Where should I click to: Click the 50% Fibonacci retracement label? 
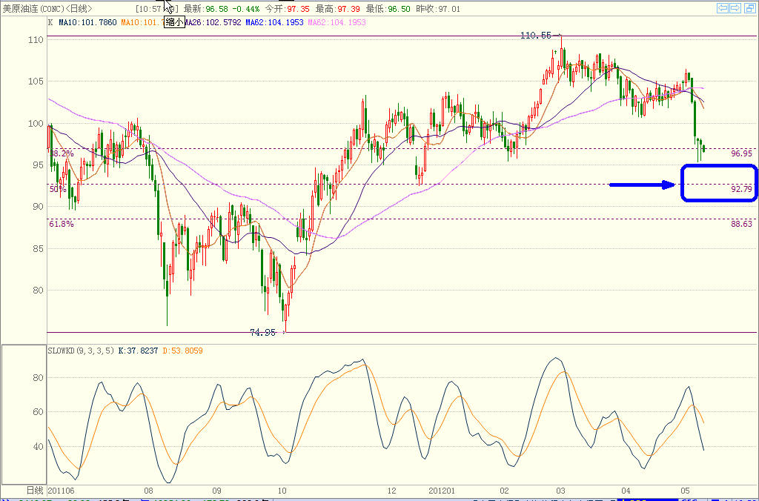click(x=58, y=189)
